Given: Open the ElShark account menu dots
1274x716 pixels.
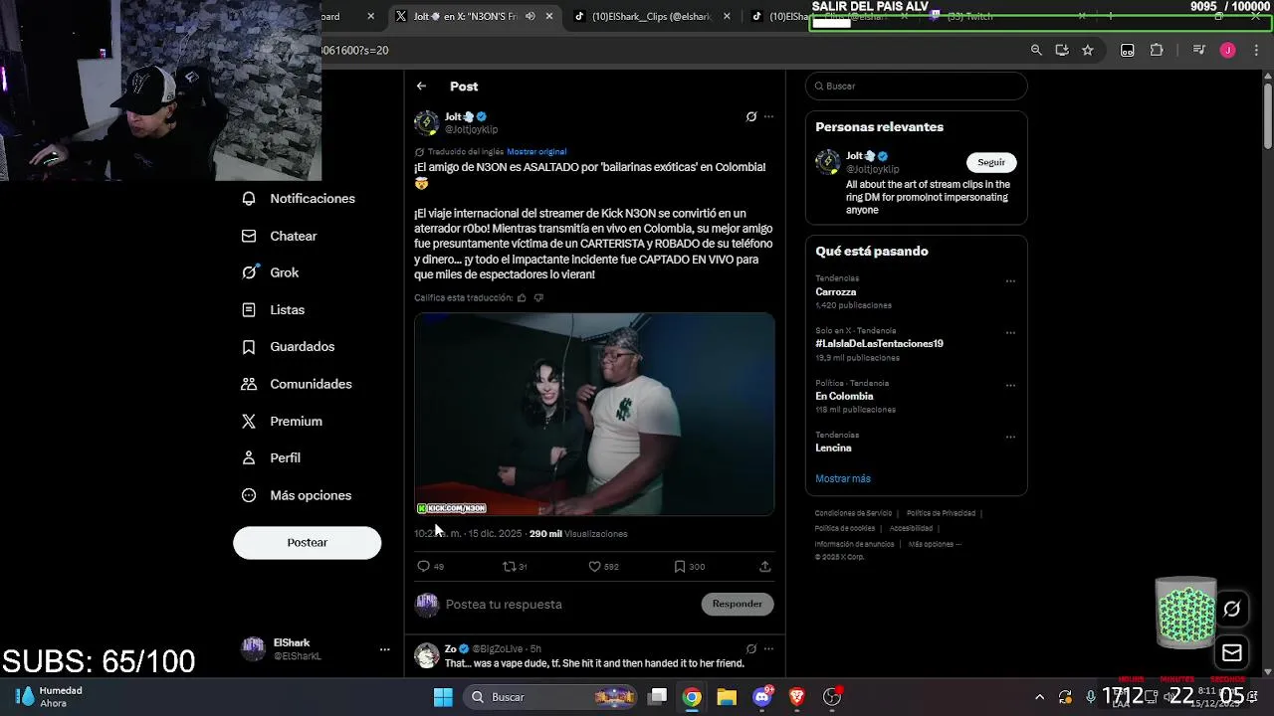Looking at the screenshot, I should (x=384, y=649).
